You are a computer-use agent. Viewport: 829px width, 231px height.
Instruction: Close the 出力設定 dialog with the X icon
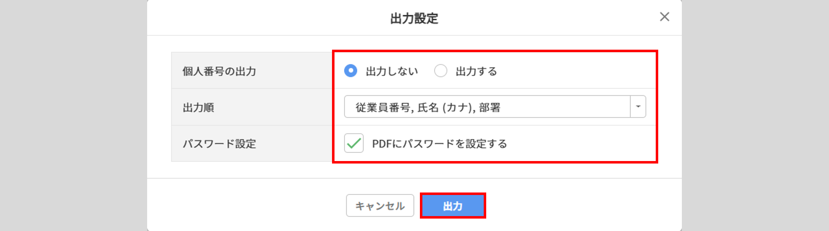(x=664, y=17)
